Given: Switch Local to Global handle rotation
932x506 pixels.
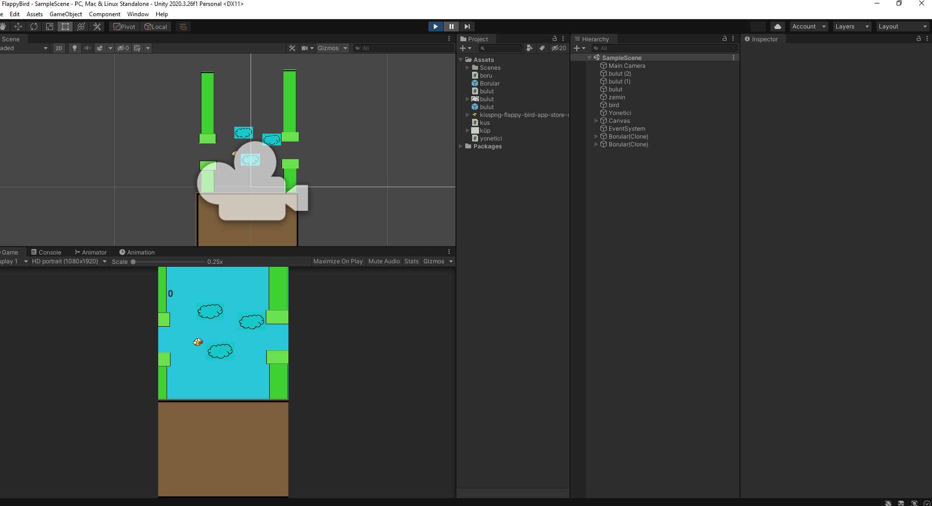Looking at the screenshot, I should pos(156,27).
